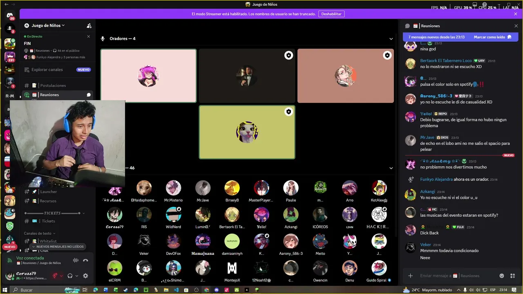The image size is (523, 294).
Task: Open Windows Start menu
Action: (x=5, y=290)
